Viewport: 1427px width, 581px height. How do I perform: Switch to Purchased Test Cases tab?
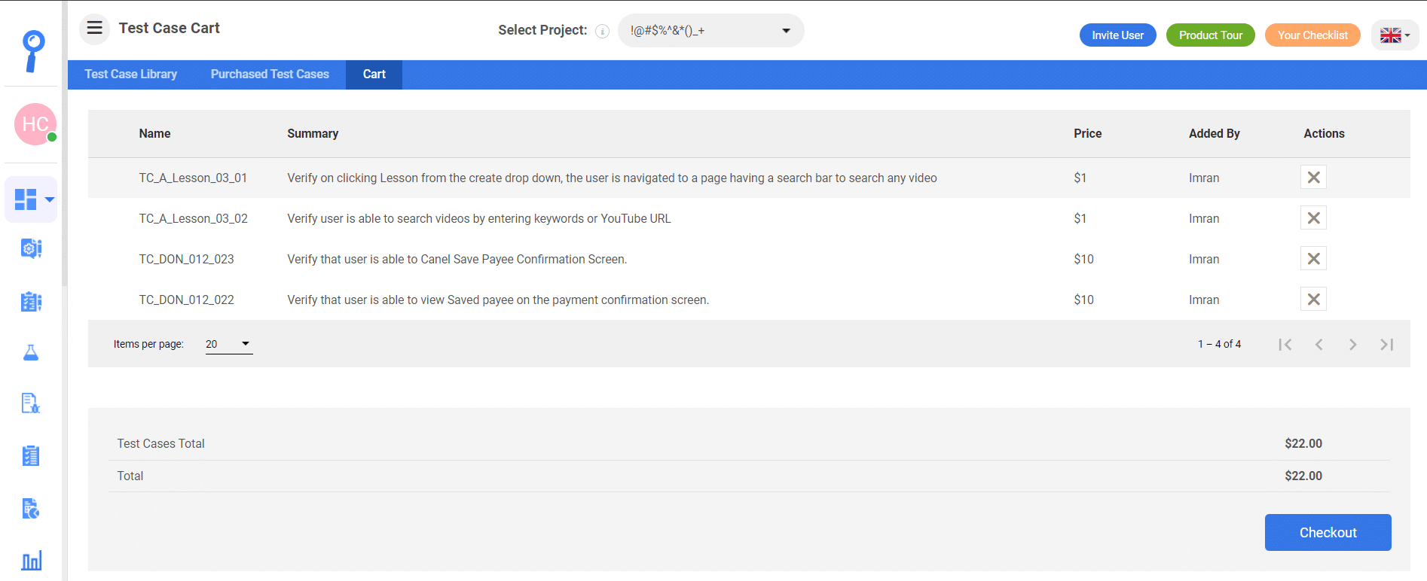point(270,75)
